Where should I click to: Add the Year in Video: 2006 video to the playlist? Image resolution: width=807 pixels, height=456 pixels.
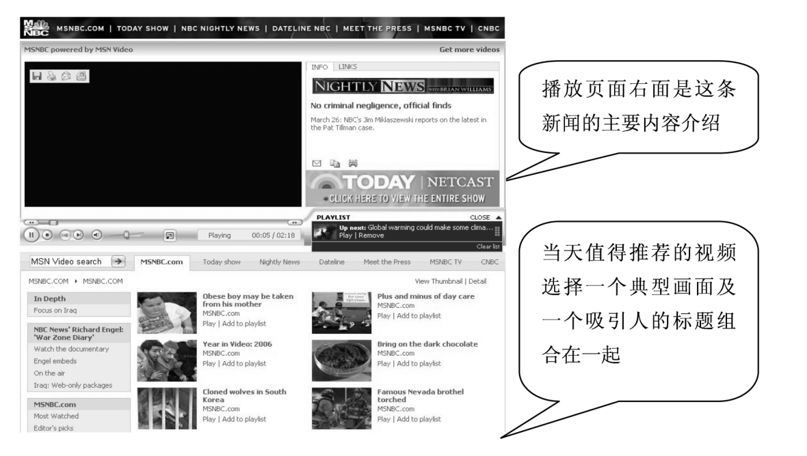click(x=244, y=364)
